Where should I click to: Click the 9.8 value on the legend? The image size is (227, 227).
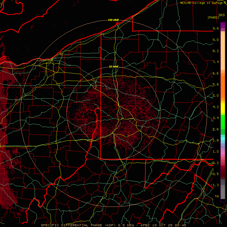[x=216, y=28]
